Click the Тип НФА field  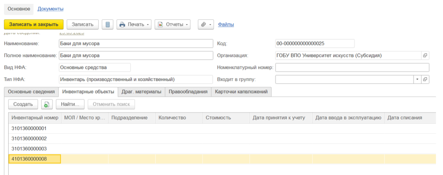pos(135,80)
